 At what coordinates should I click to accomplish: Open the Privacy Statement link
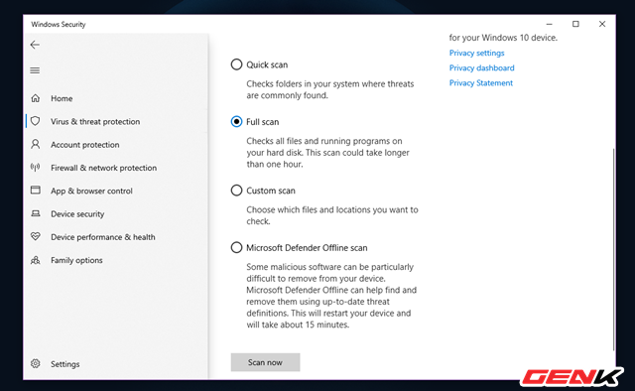point(480,83)
